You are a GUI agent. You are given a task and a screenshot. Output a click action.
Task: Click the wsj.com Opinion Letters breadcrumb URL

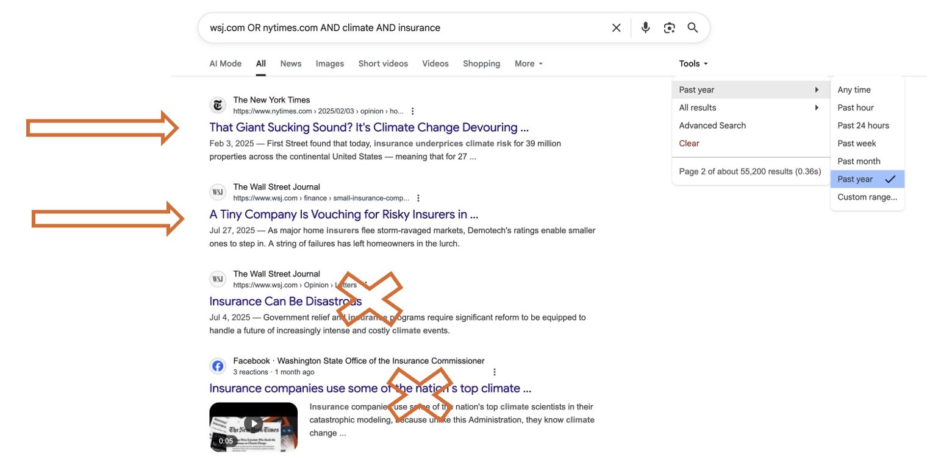click(x=295, y=285)
